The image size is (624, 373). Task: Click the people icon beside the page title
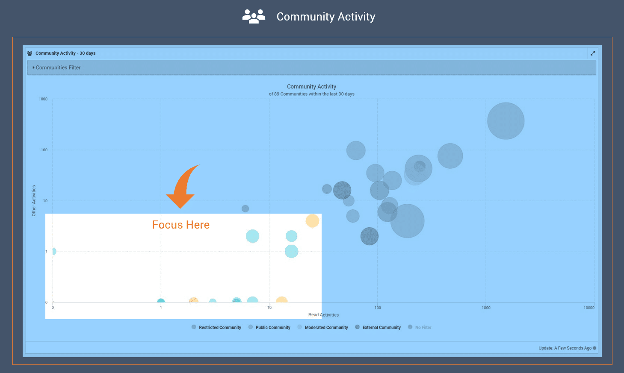click(254, 17)
